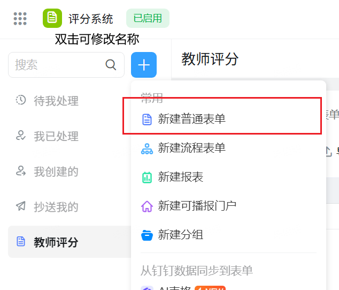Click the flow chart form icon

coord(147,148)
